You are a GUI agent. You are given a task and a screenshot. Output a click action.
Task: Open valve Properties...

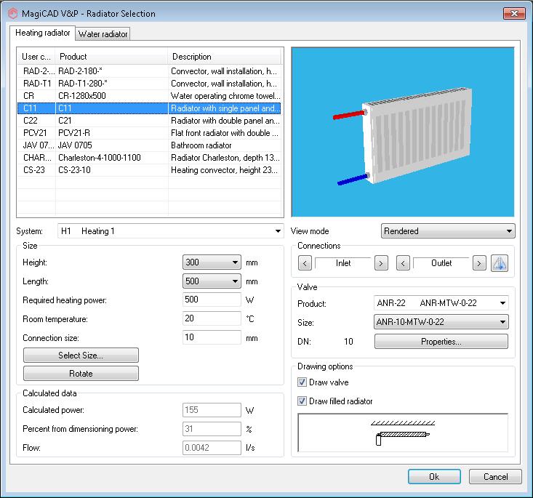[441, 341]
